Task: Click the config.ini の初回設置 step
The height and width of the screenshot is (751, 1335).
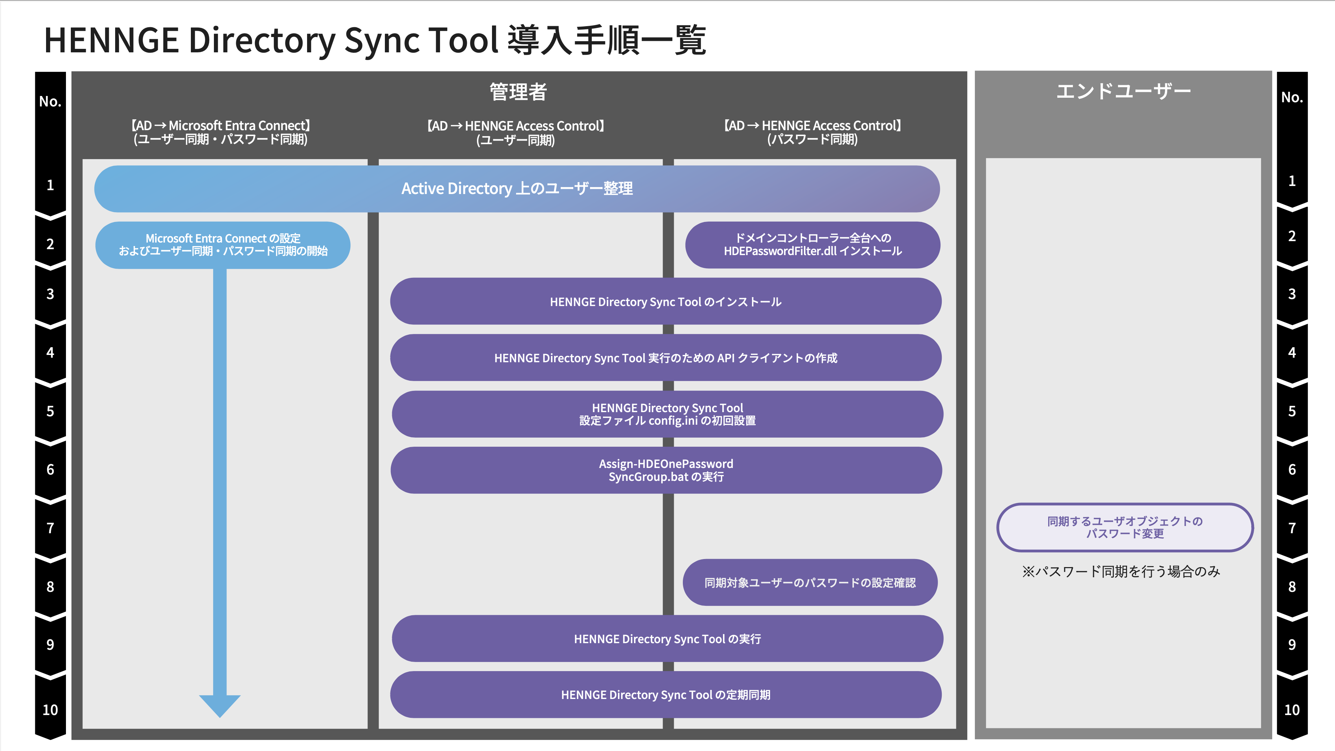Action: click(667, 414)
